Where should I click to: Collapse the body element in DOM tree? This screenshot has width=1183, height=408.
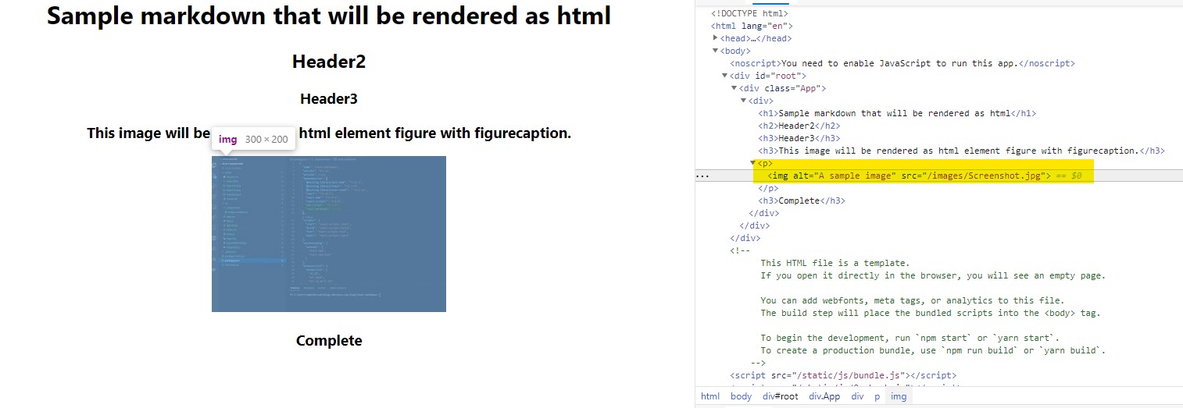[x=715, y=51]
